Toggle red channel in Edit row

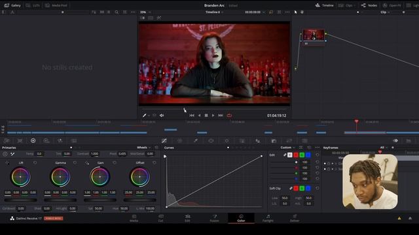point(296,155)
